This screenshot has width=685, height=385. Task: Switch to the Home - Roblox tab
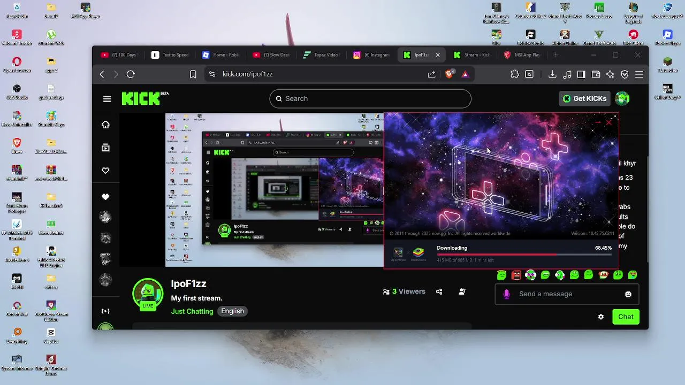pos(220,55)
